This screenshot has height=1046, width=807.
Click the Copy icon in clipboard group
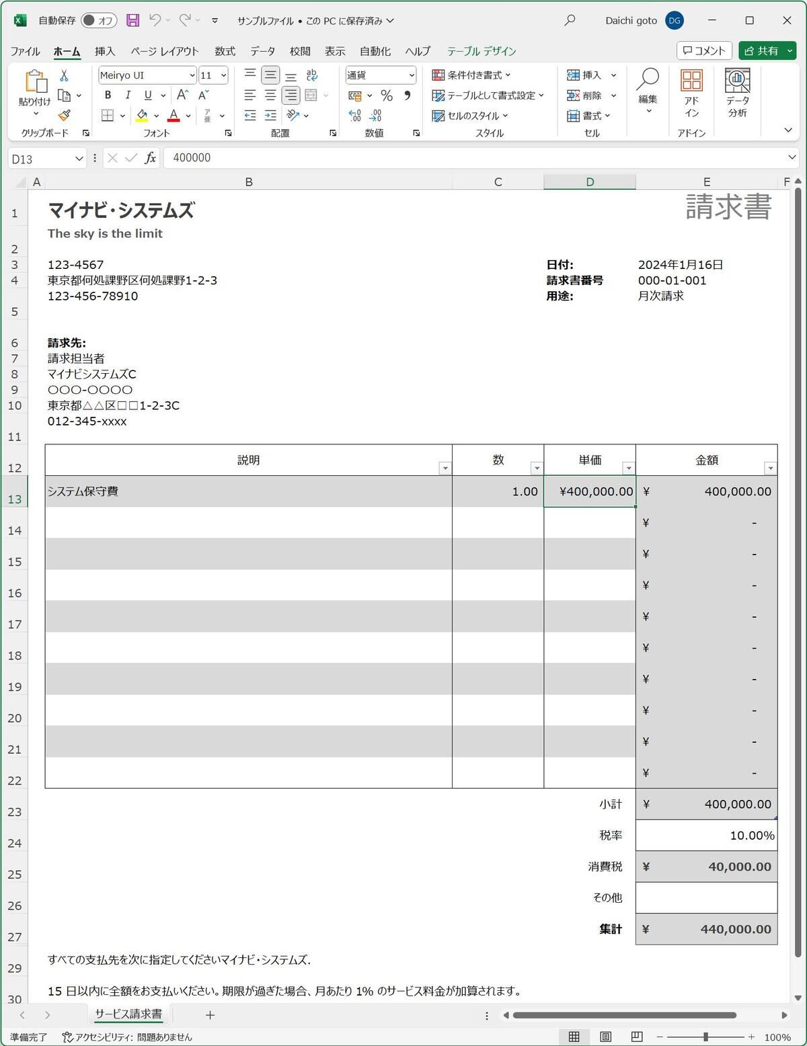tap(65, 95)
